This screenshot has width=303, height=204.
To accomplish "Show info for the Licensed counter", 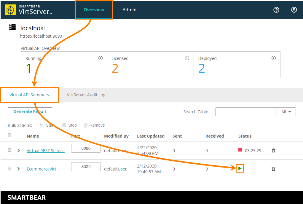I will coord(187,58).
